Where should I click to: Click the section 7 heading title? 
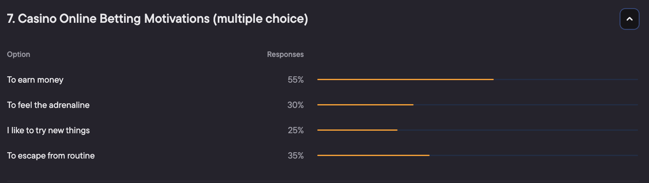(157, 19)
